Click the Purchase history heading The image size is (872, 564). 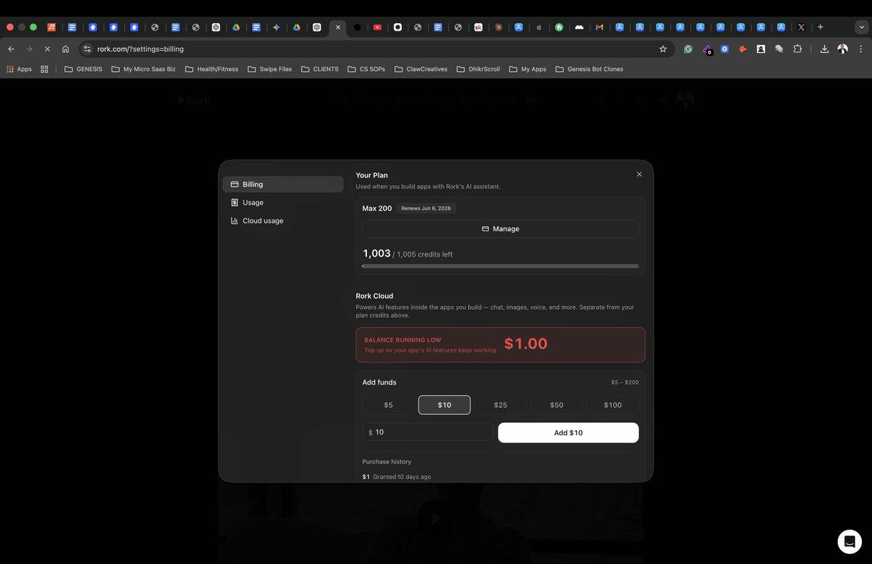point(387,462)
